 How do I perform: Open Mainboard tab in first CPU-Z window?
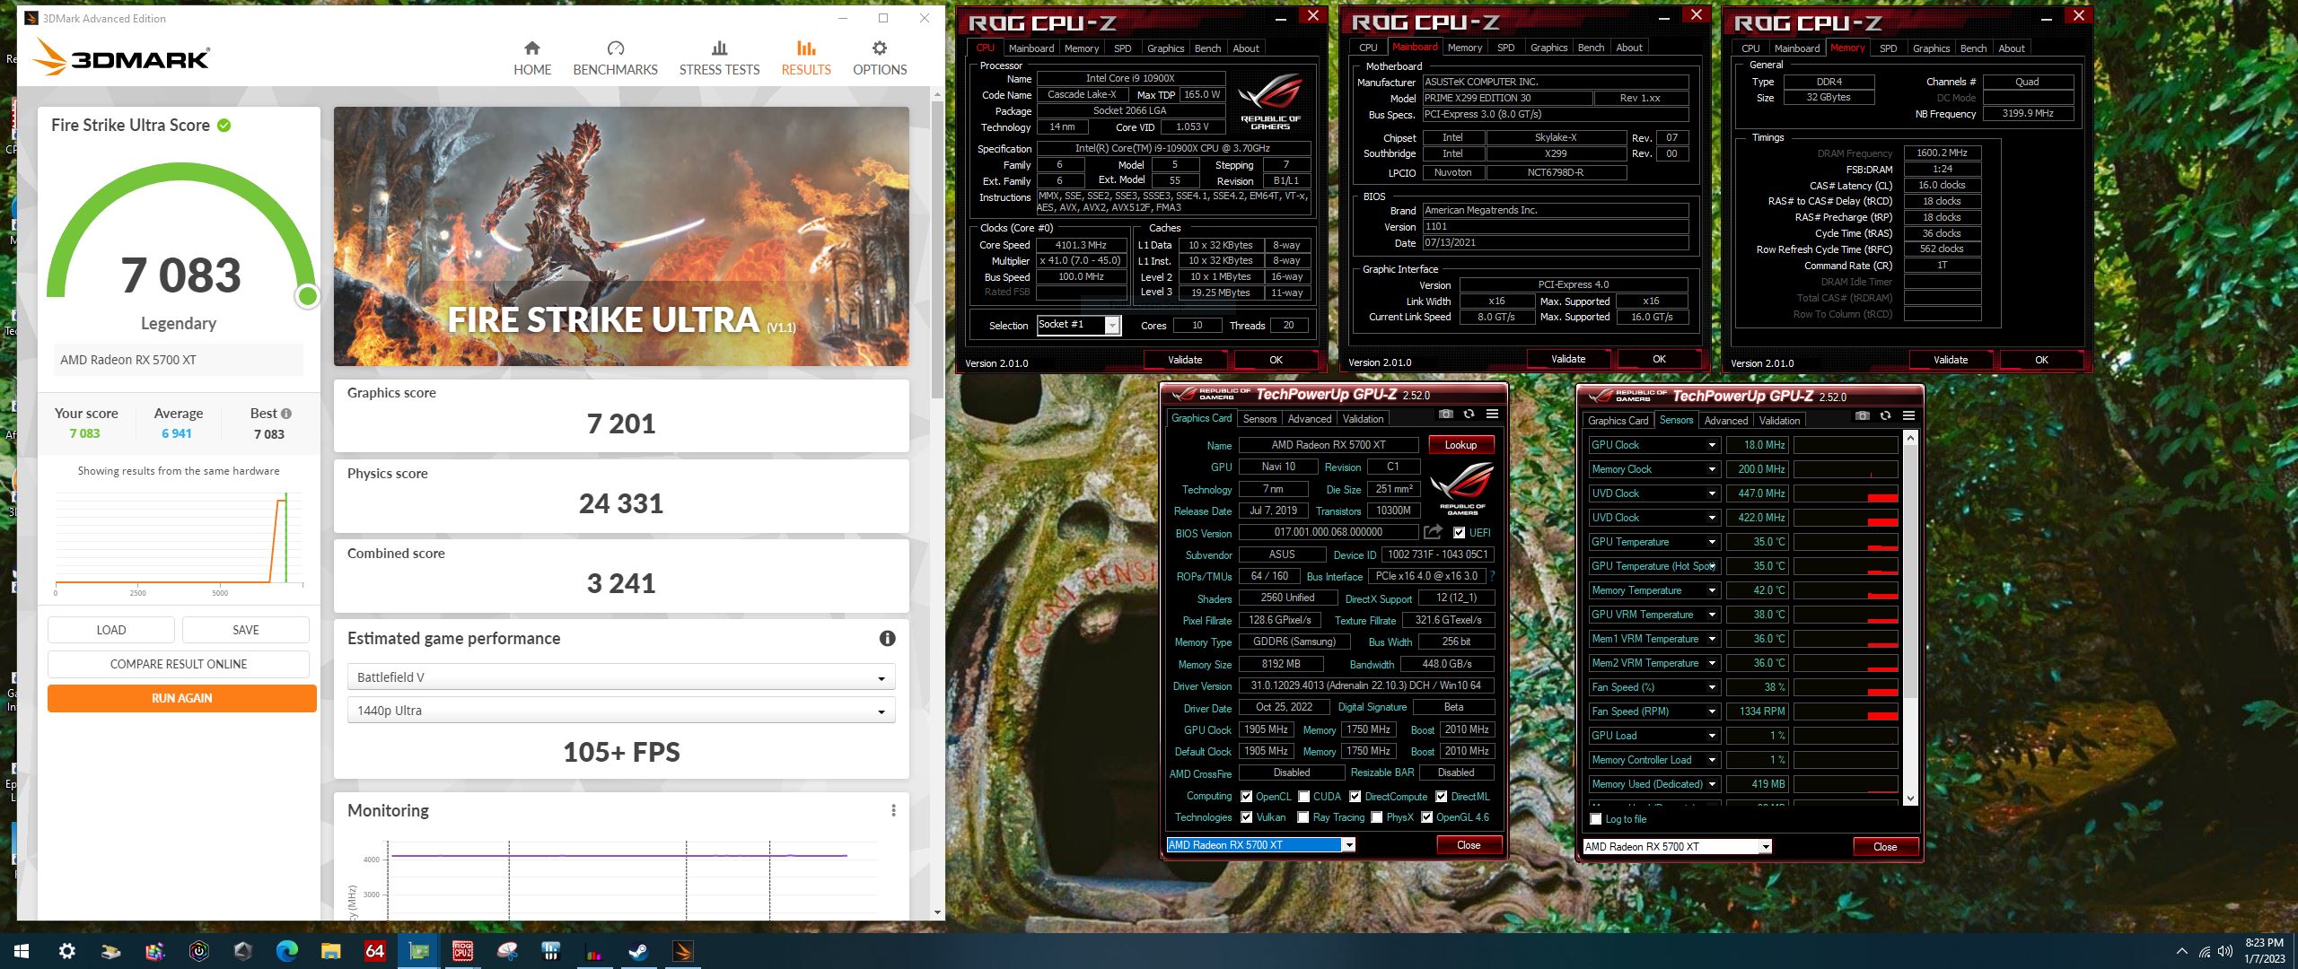[x=1031, y=48]
